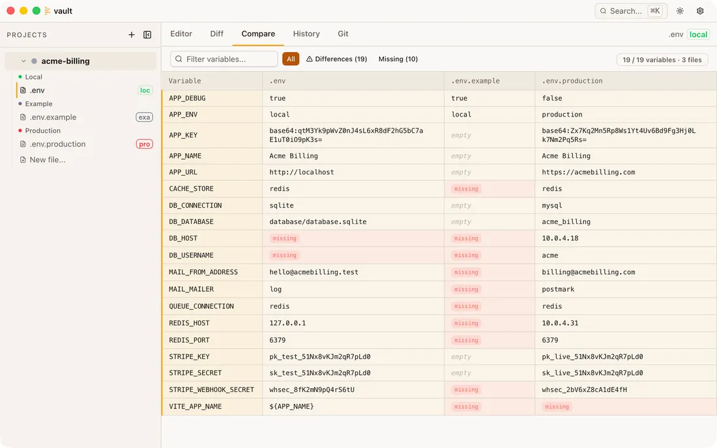Click https://acmebilling.com production value
The image size is (717, 448).
(x=589, y=172)
